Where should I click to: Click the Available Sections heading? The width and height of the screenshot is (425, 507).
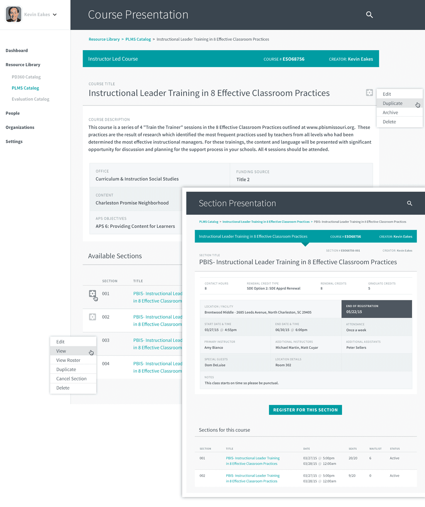115,256
